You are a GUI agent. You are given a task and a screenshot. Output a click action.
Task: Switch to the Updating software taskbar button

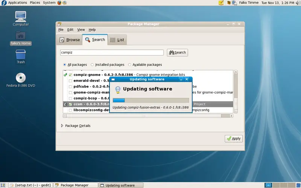[121, 185]
